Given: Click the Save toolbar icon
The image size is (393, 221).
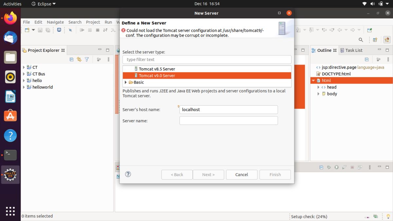Looking at the screenshot, I should point(40,30).
